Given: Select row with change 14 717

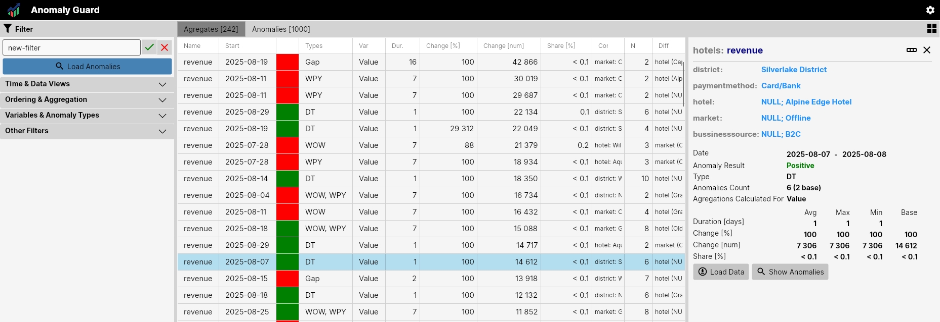Looking at the screenshot, I should 431,245.
